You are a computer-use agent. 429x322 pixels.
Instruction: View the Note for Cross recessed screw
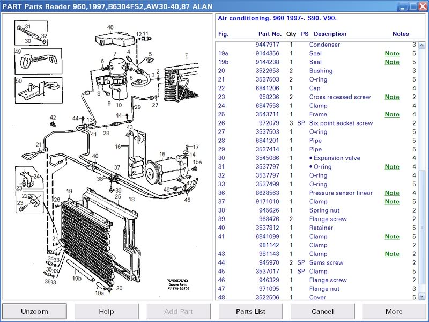tap(391, 97)
